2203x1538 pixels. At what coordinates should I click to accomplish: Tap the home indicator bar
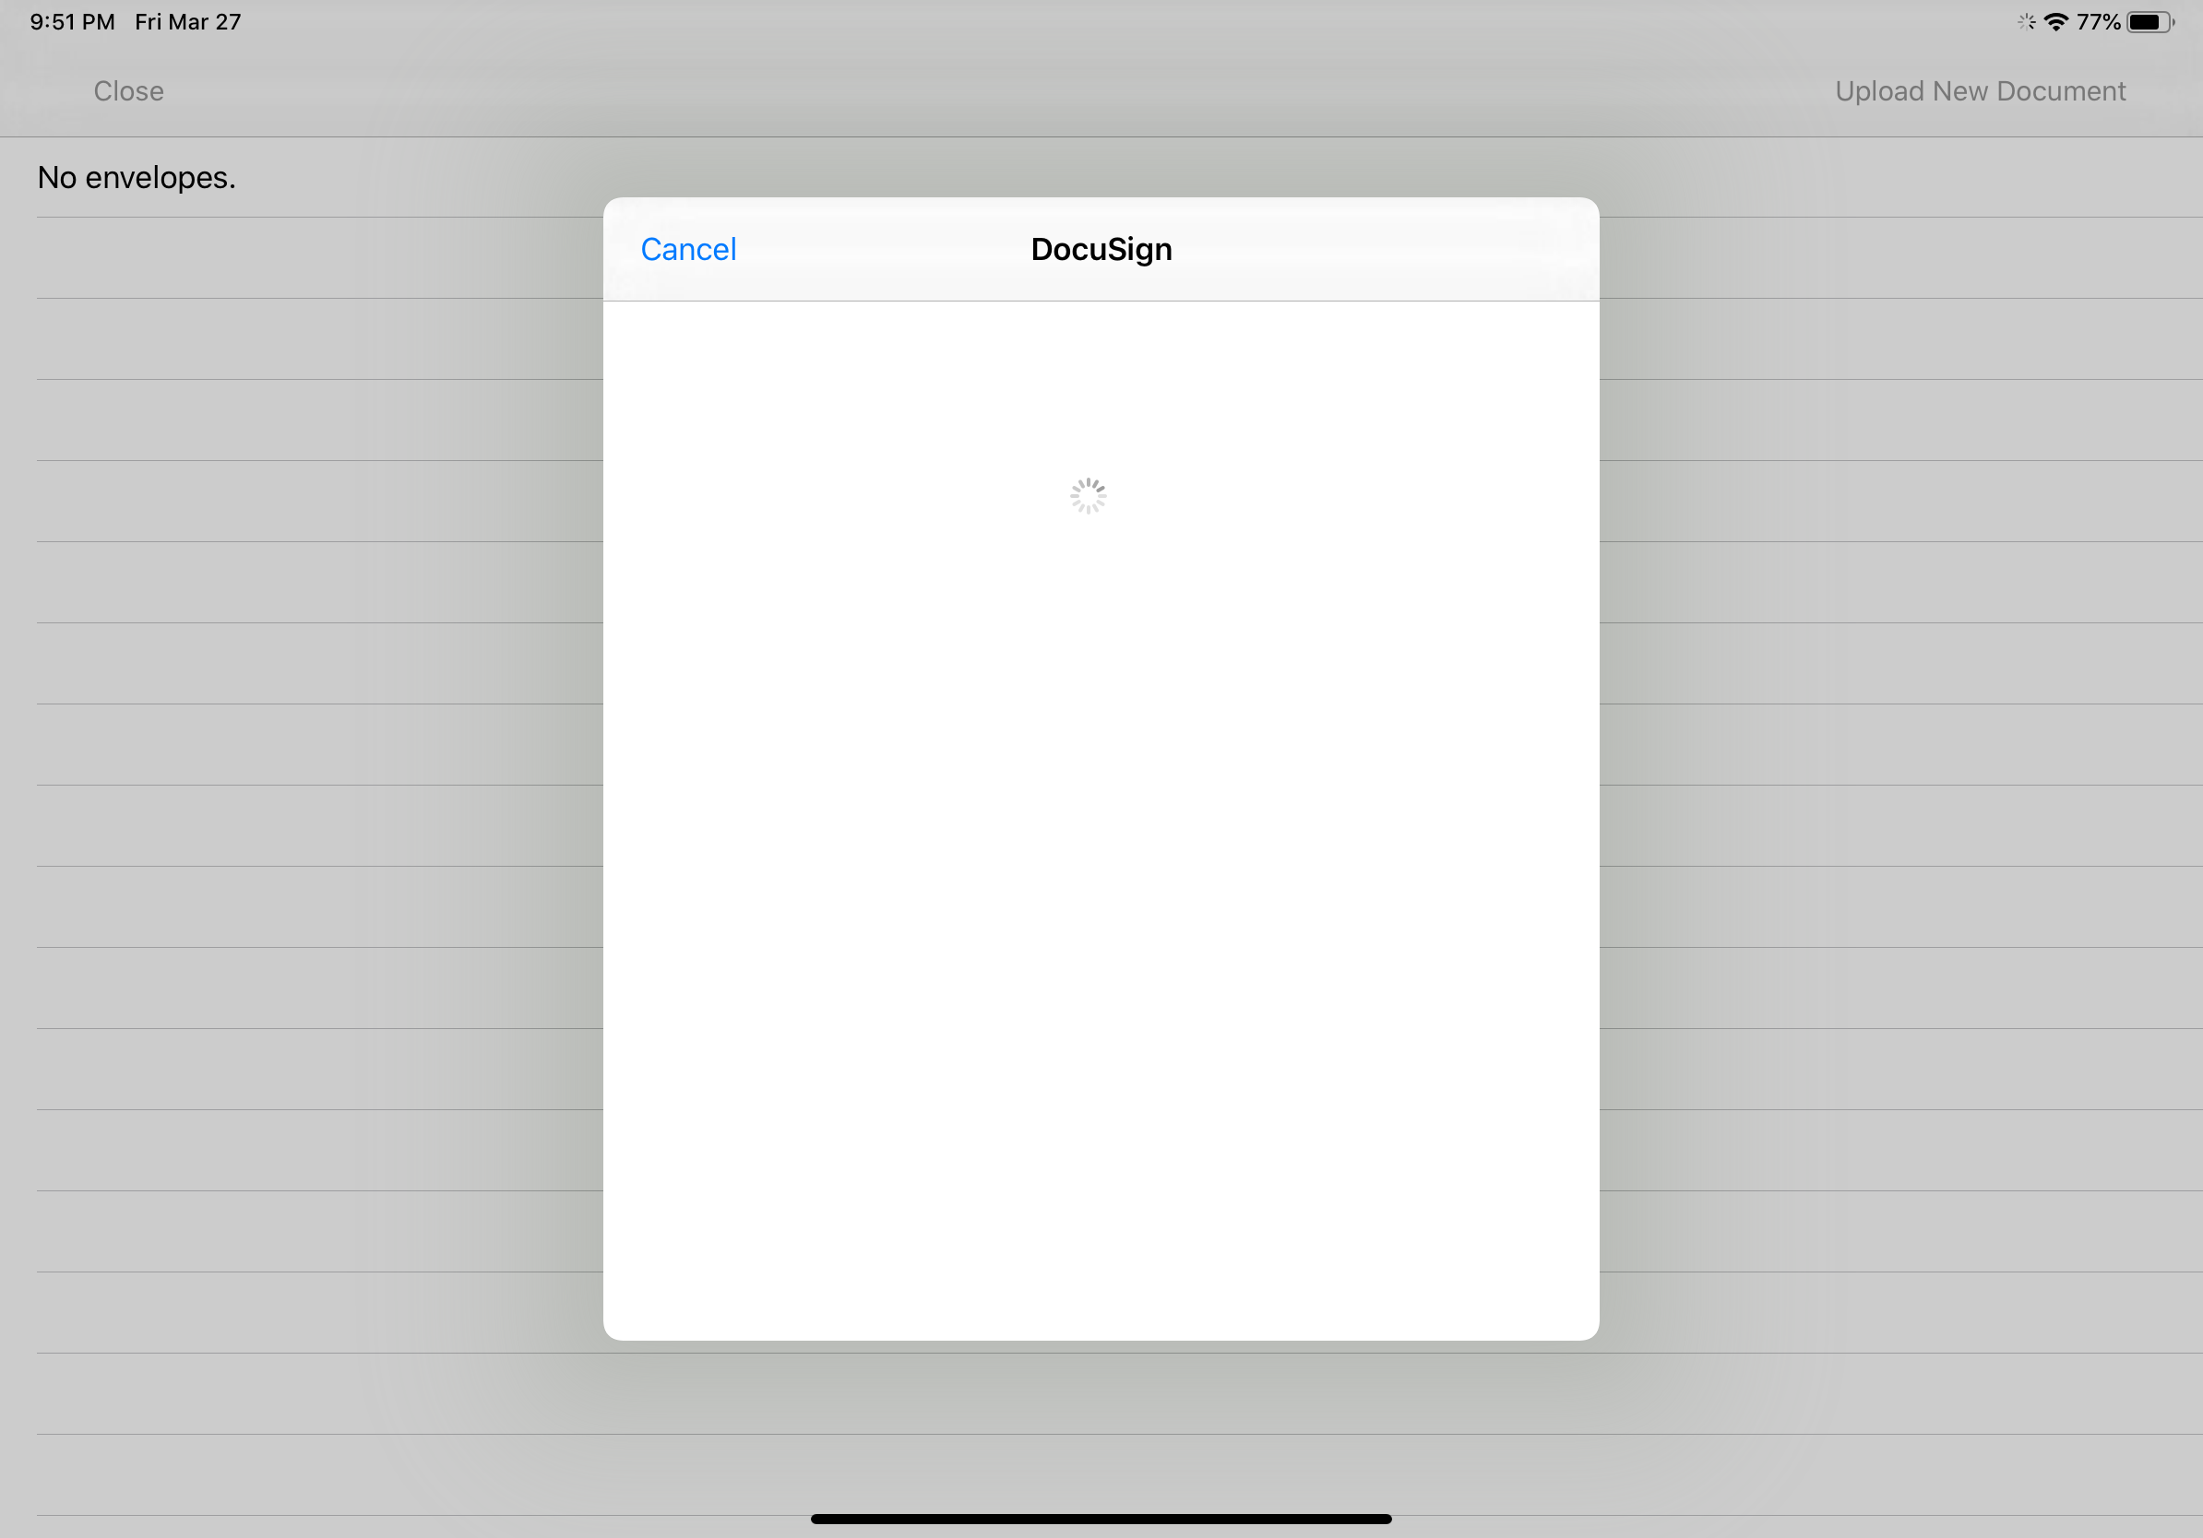(x=1101, y=1519)
